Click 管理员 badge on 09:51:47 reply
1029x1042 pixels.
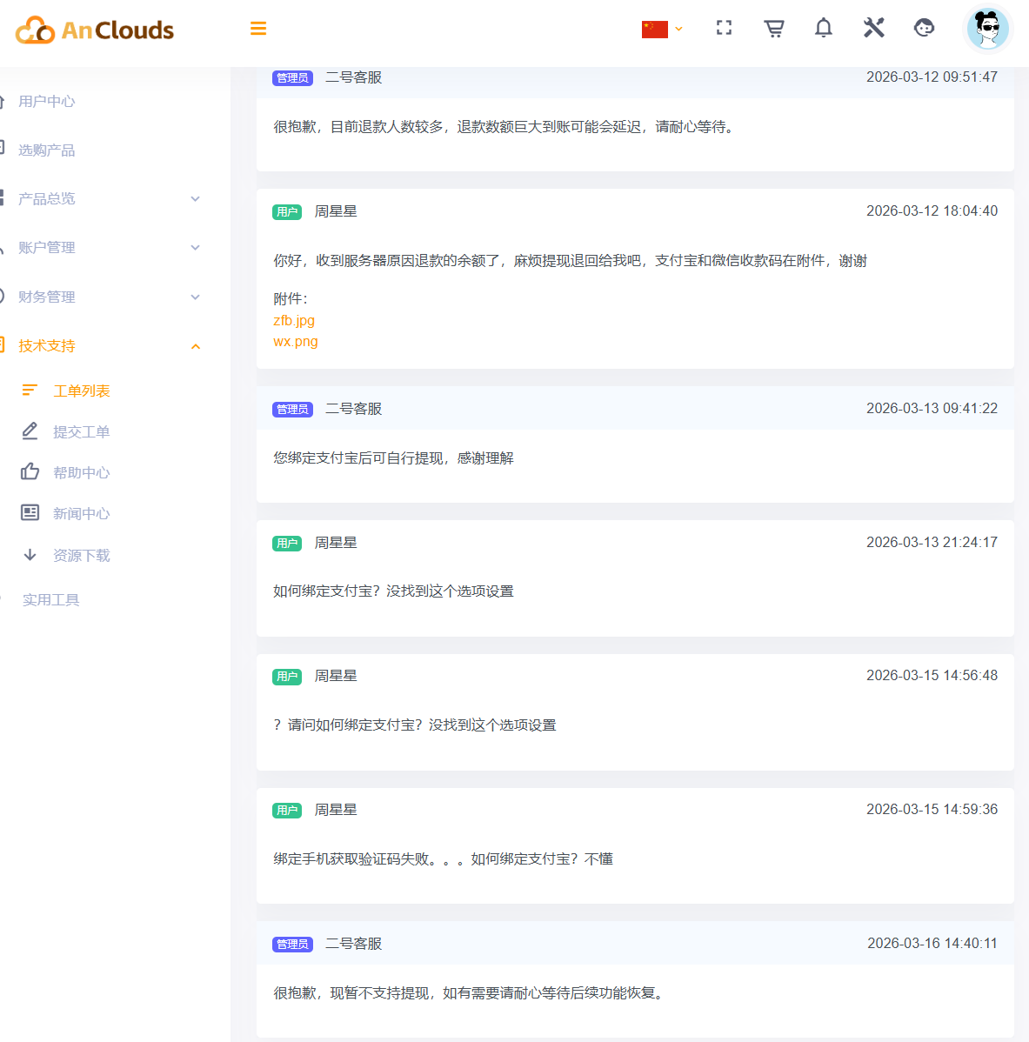click(x=292, y=78)
